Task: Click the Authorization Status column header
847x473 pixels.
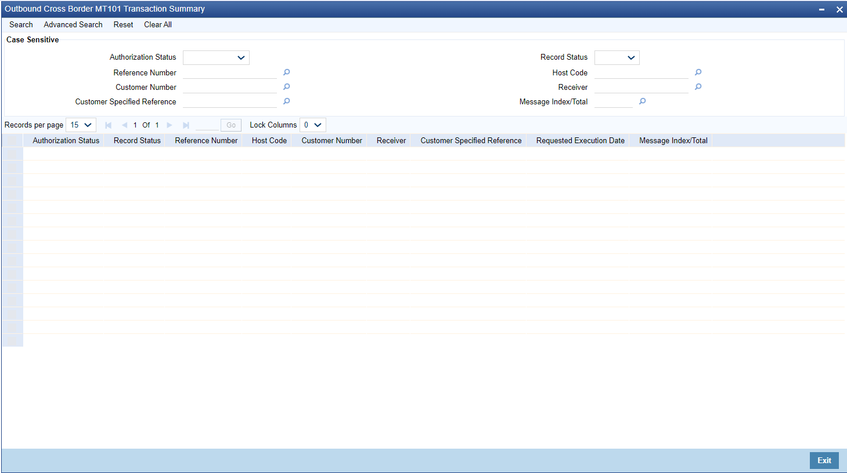Action: coord(66,141)
